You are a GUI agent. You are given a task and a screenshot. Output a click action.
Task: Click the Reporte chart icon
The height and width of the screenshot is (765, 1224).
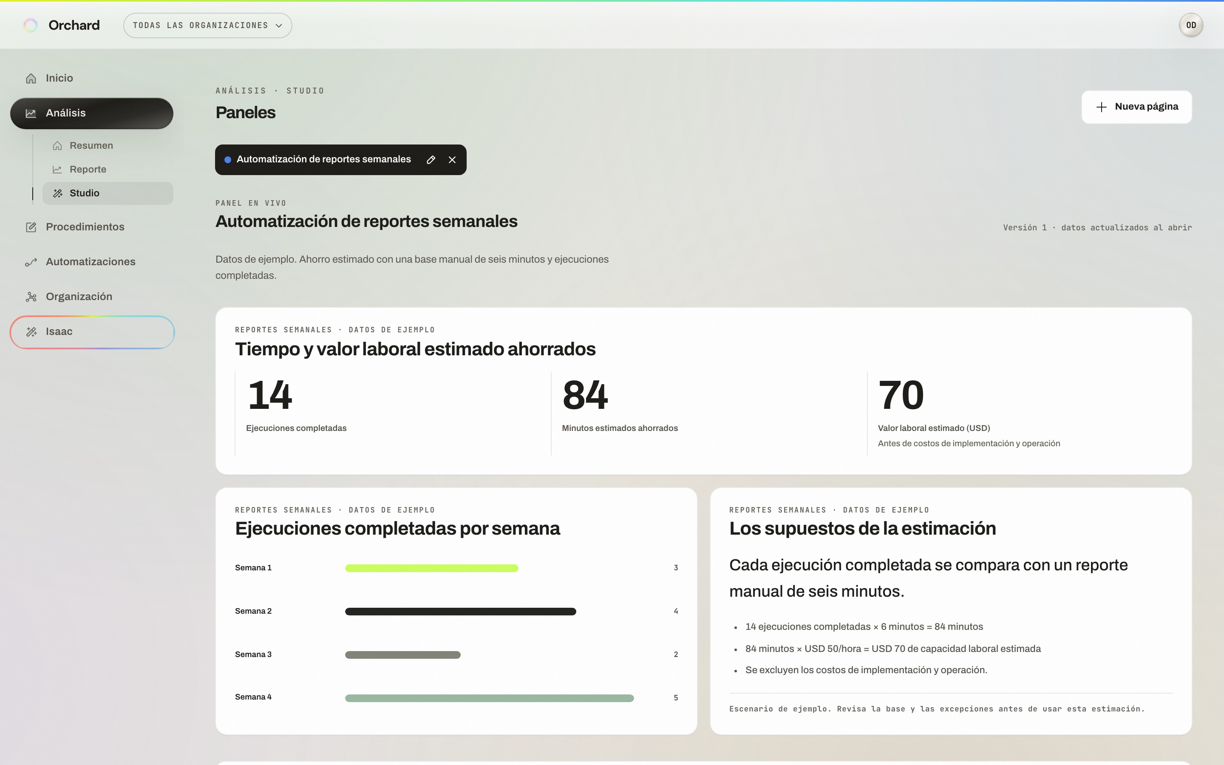(x=58, y=170)
